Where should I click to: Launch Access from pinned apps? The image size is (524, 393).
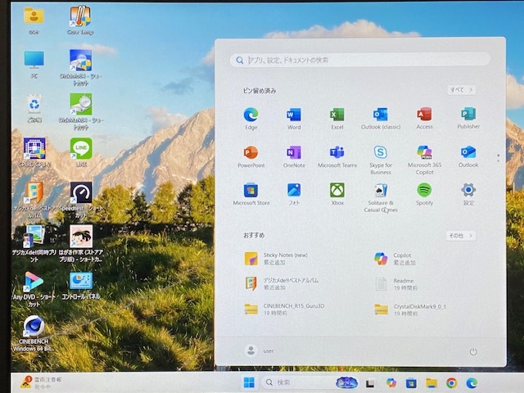coord(424,119)
